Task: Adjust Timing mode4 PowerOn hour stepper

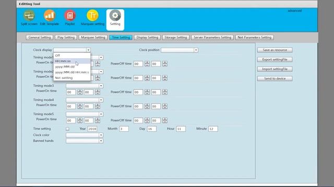Action: (x=80, y=106)
